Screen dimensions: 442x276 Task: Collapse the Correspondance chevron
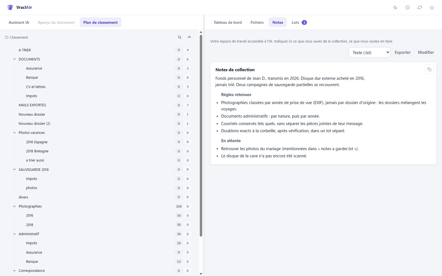point(14,271)
